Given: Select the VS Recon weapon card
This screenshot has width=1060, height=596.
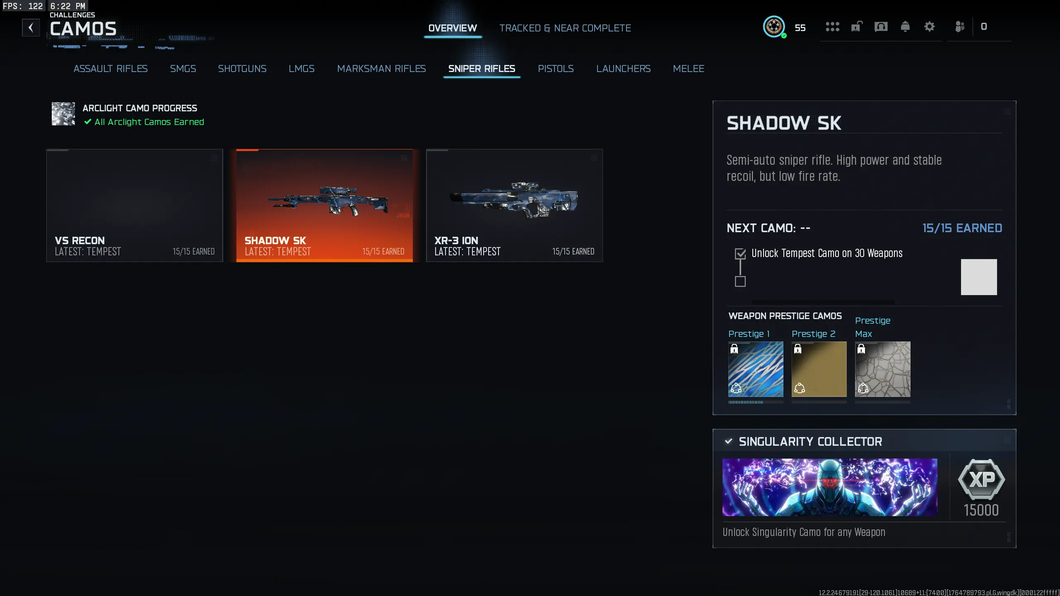Looking at the screenshot, I should (135, 206).
